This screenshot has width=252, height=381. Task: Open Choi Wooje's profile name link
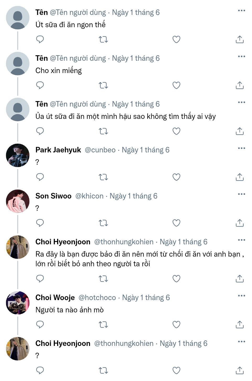coord(55,297)
